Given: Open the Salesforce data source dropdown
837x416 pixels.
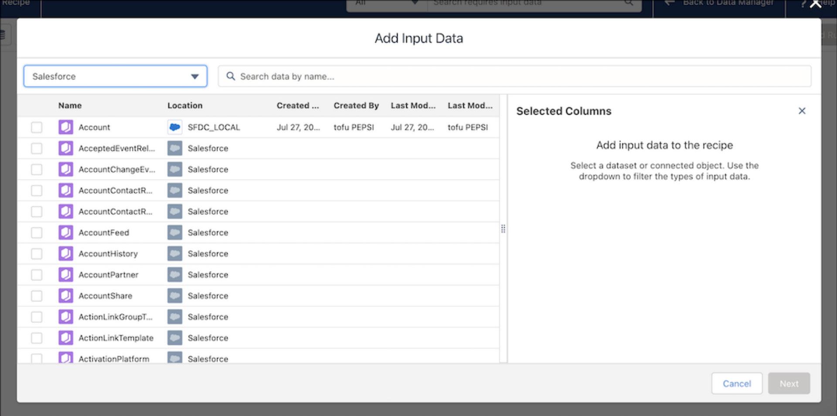Looking at the screenshot, I should [x=116, y=76].
